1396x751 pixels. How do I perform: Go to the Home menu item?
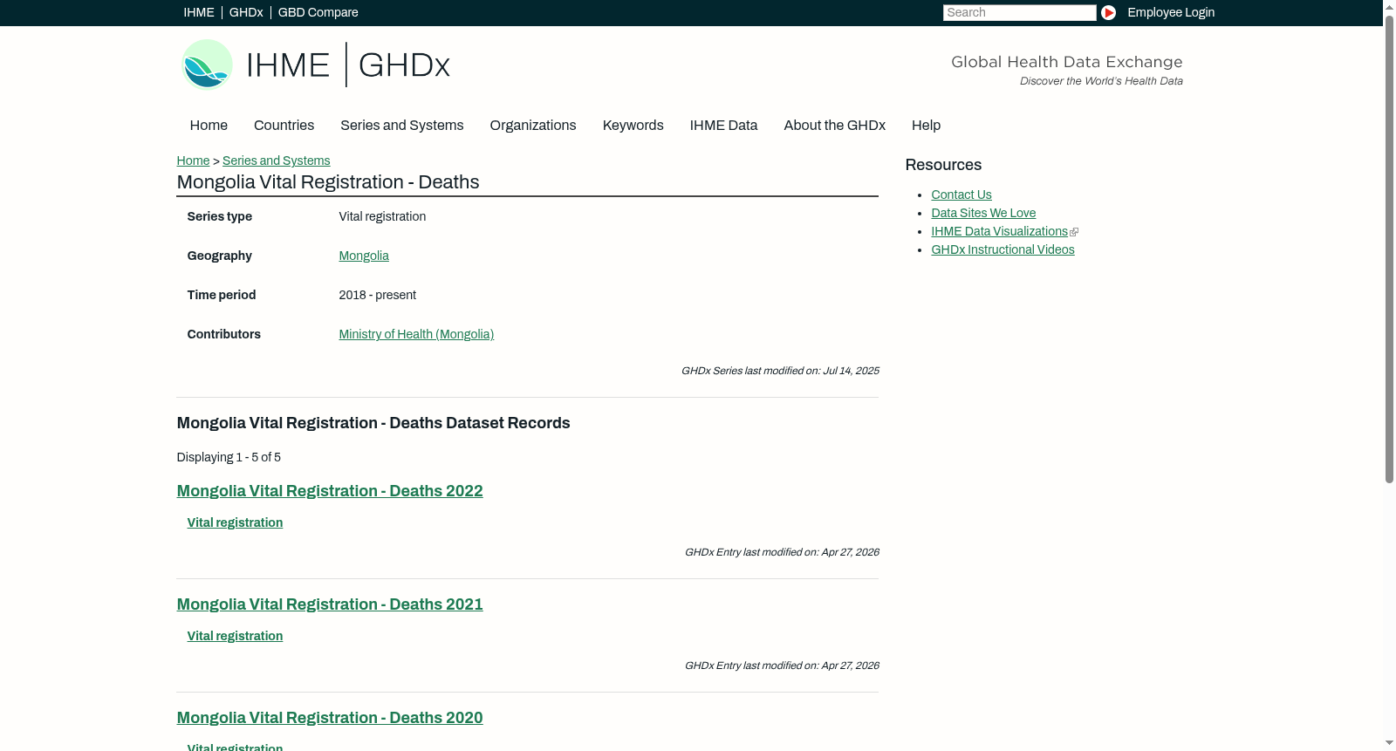pyautogui.click(x=209, y=126)
